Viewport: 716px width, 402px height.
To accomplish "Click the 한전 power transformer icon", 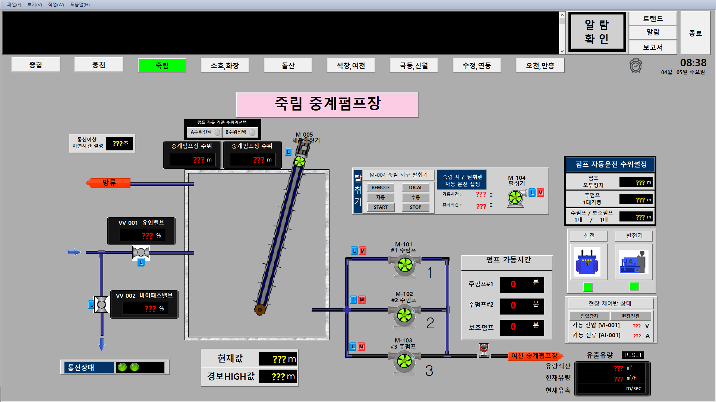I will tap(587, 261).
